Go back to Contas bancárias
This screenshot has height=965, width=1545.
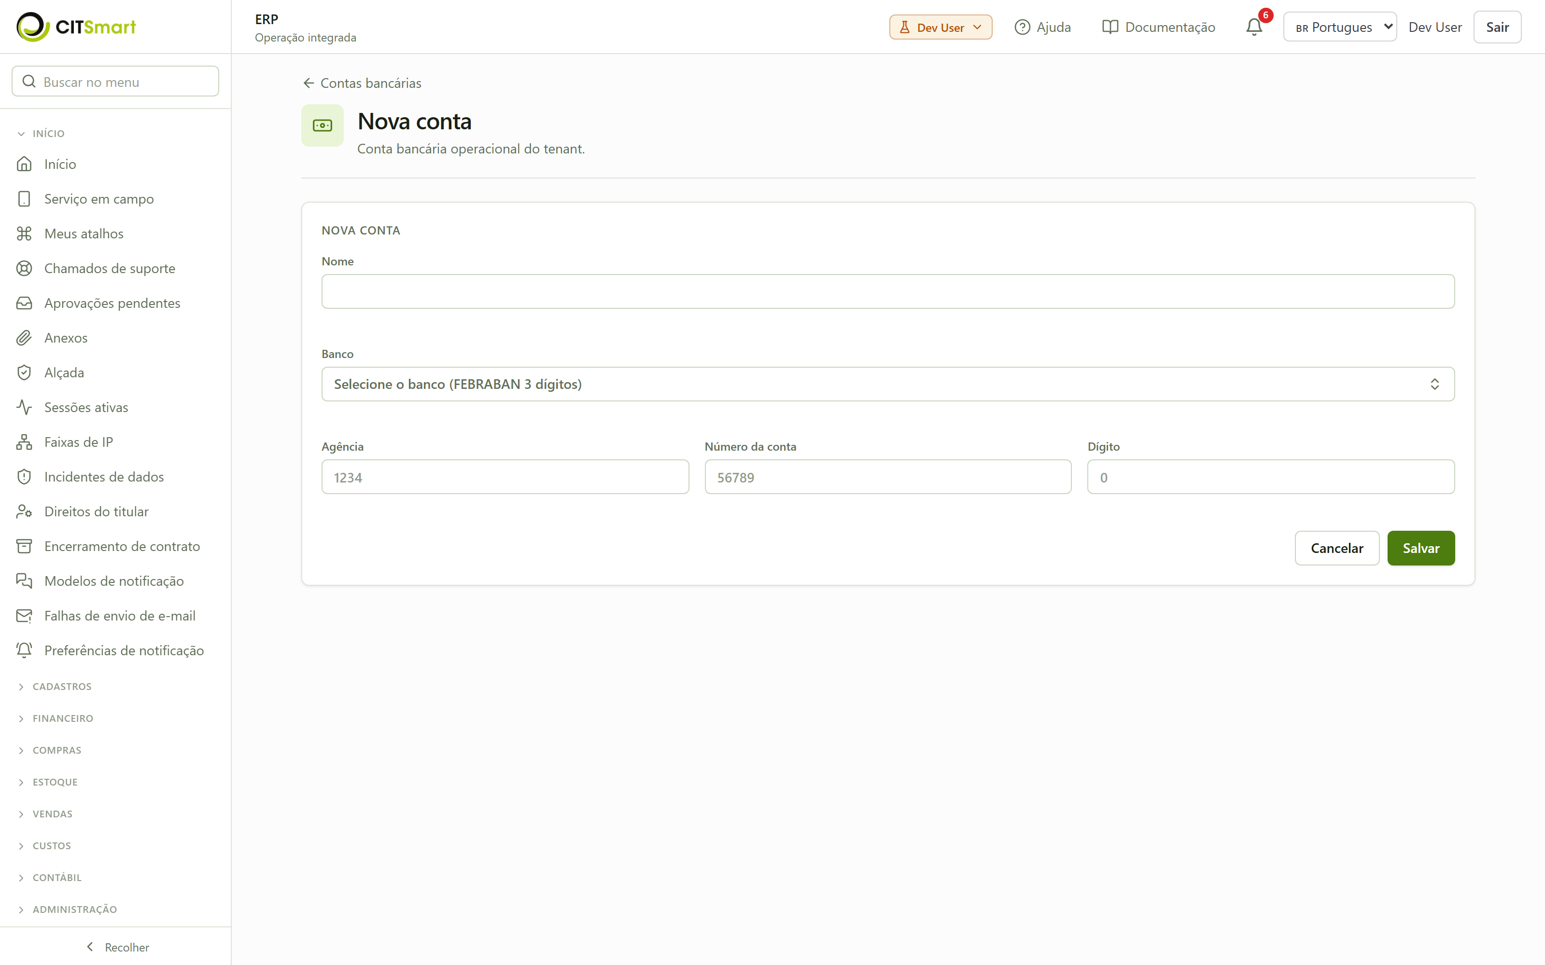362,83
